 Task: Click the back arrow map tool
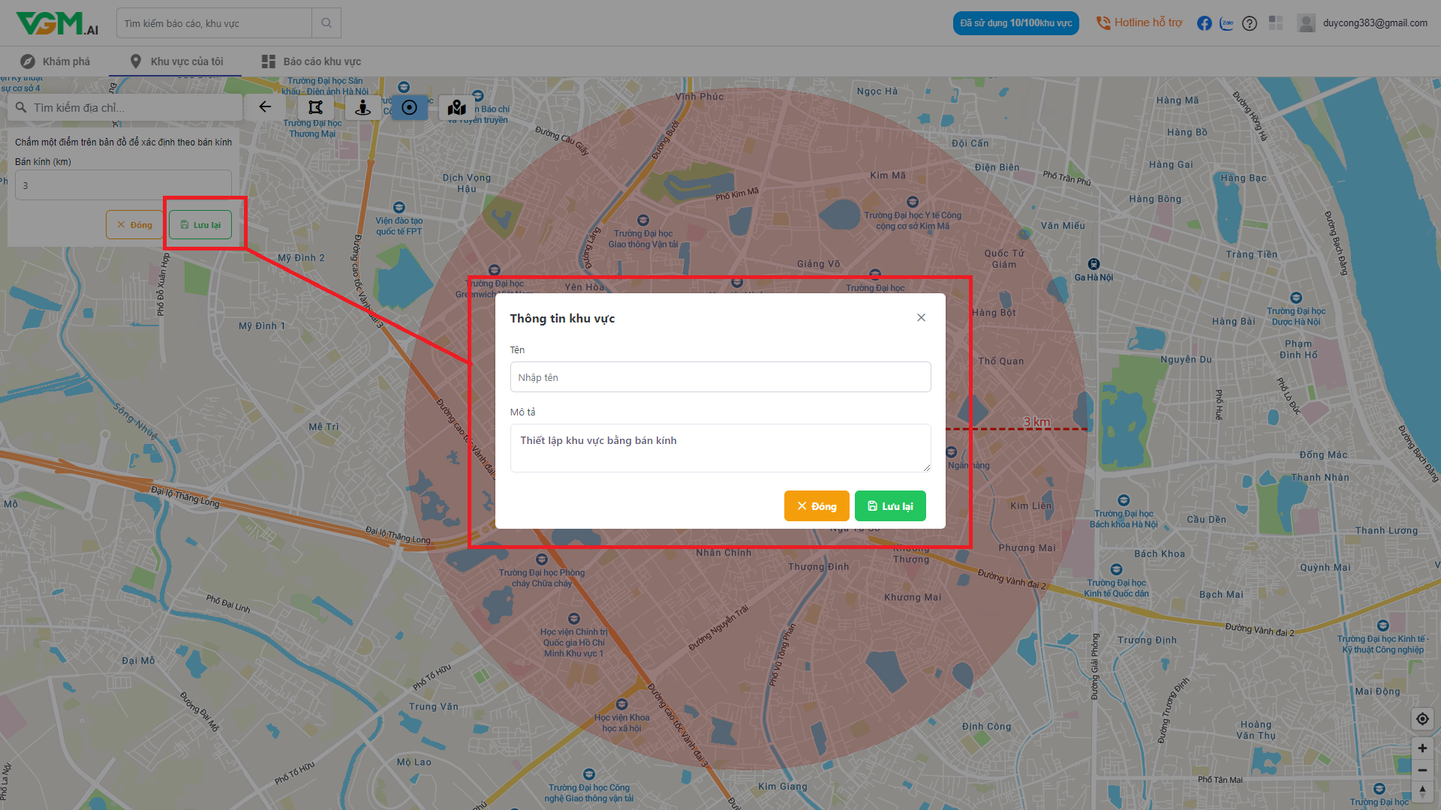point(265,107)
